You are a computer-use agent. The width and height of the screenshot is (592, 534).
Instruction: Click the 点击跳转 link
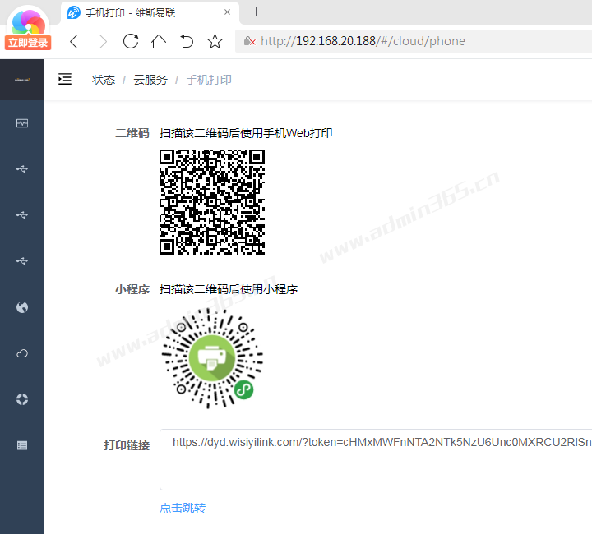183,508
